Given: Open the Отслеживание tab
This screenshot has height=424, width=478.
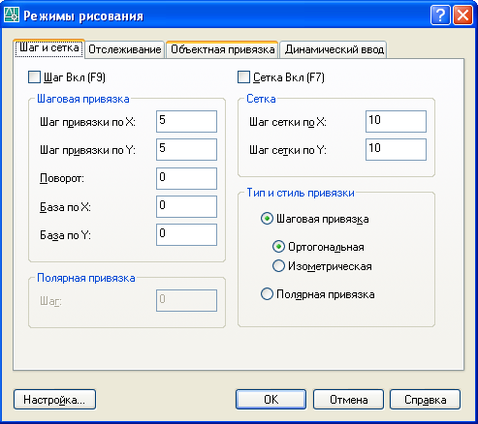Looking at the screenshot, I should pos(125,49).
